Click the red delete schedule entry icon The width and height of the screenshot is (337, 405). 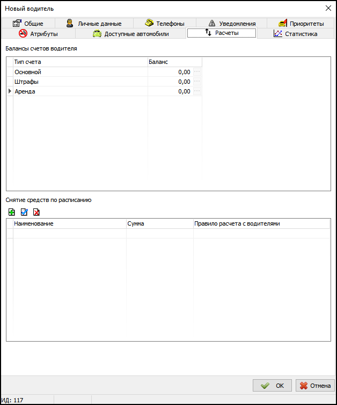pyautogui.click(x=36, y=212)
